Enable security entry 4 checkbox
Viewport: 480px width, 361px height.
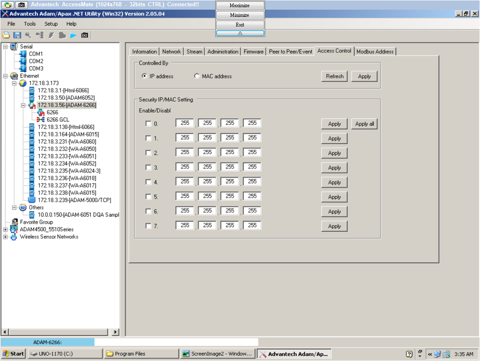[149, 182]
